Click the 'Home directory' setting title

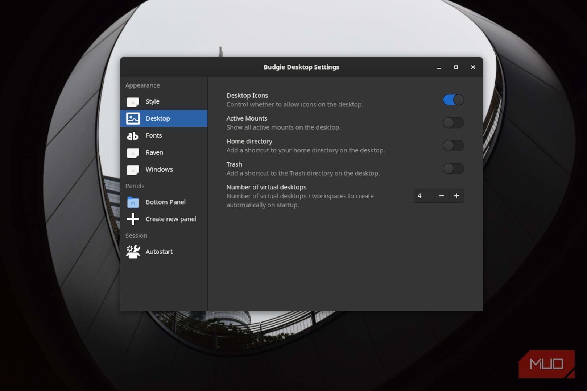coord(249,141)
